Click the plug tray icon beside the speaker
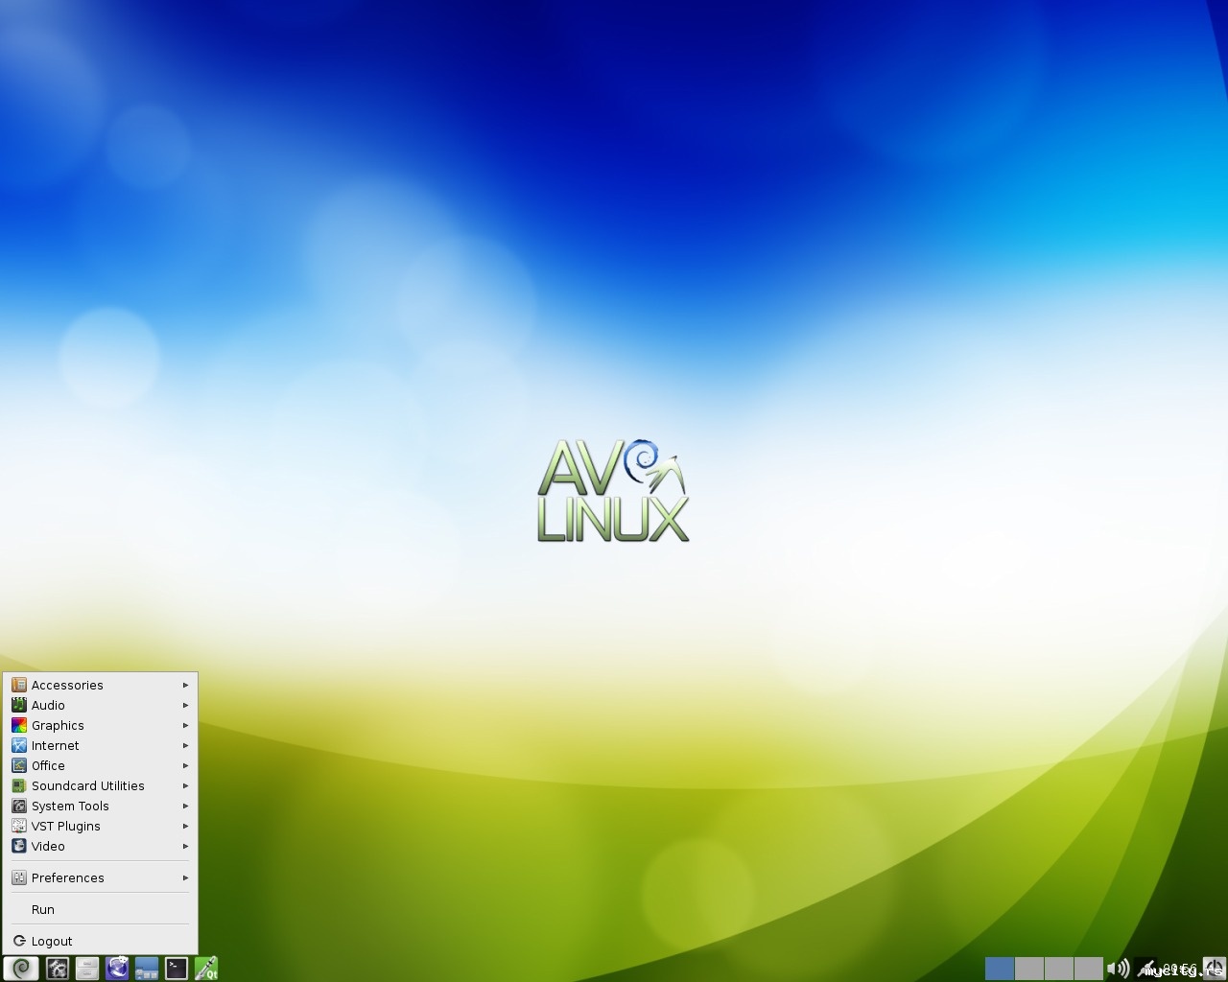 point(1145,969)
